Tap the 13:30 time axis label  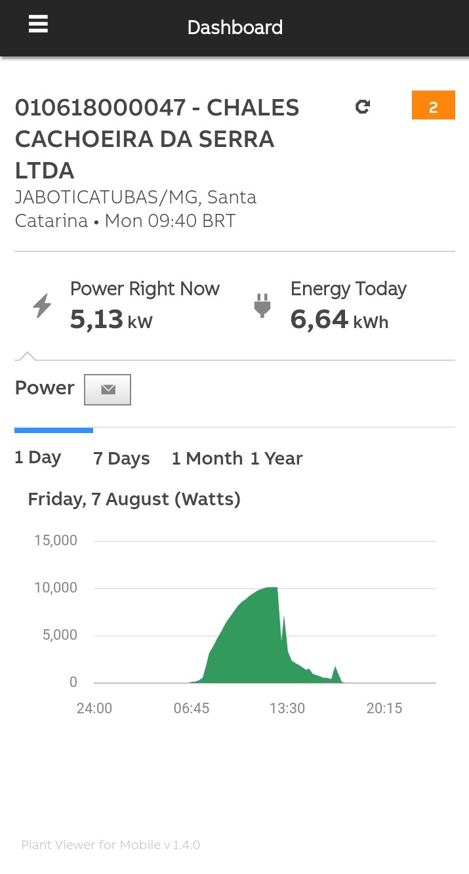click(287, 708)
